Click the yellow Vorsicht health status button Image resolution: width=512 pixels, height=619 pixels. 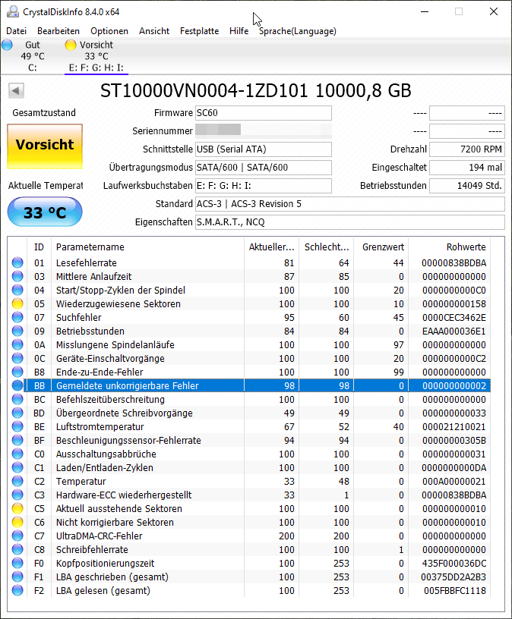(x=45, y=146)
